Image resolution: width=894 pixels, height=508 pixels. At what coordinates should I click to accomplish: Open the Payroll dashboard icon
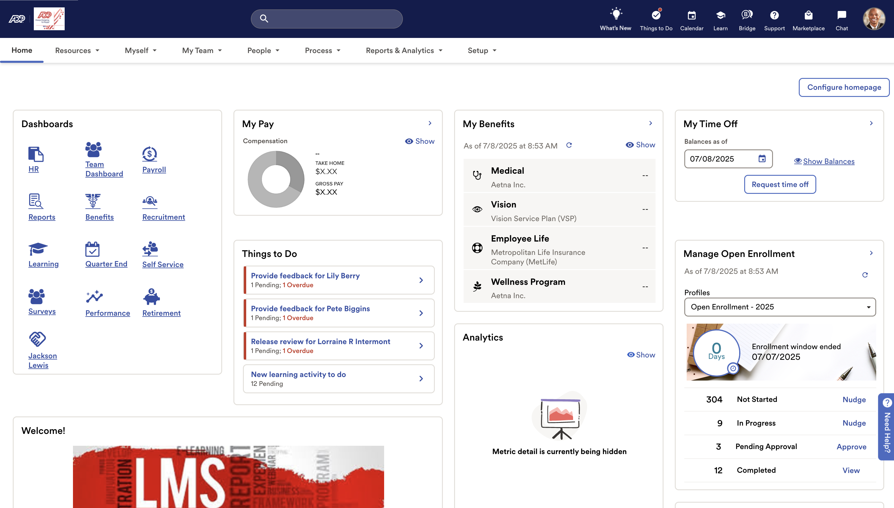click(150, 154)
